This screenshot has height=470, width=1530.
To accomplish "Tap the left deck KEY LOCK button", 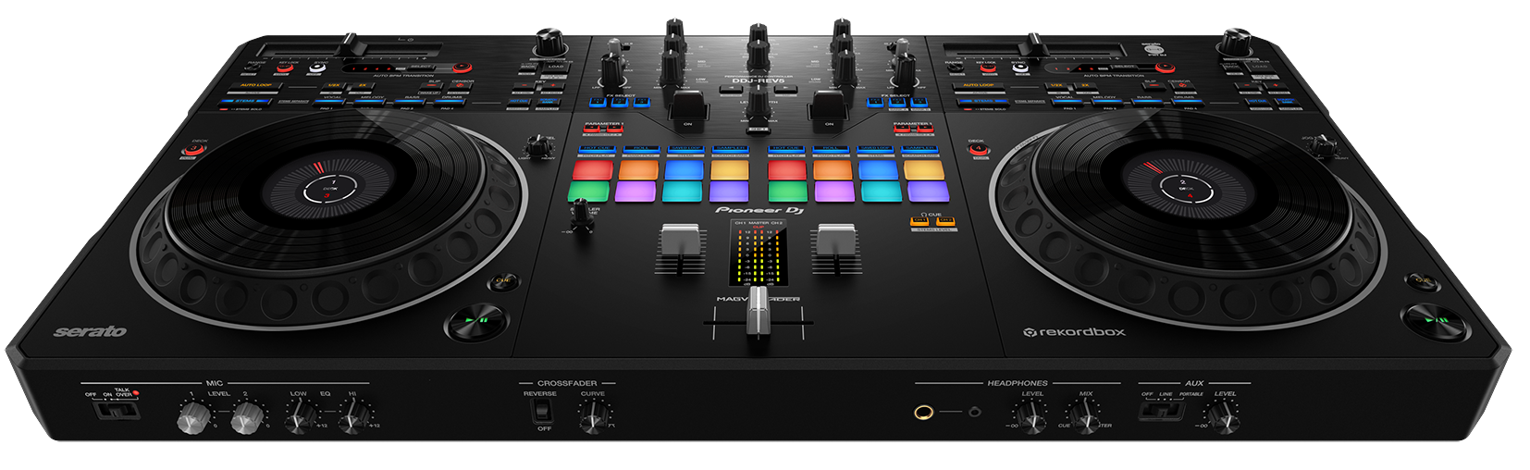I will point(285,68).
